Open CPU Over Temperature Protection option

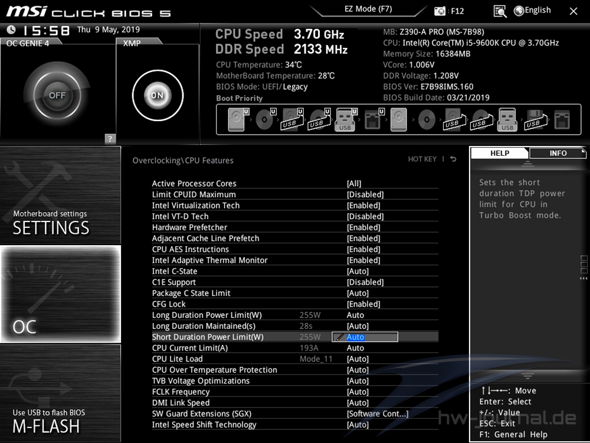point(295,370)
